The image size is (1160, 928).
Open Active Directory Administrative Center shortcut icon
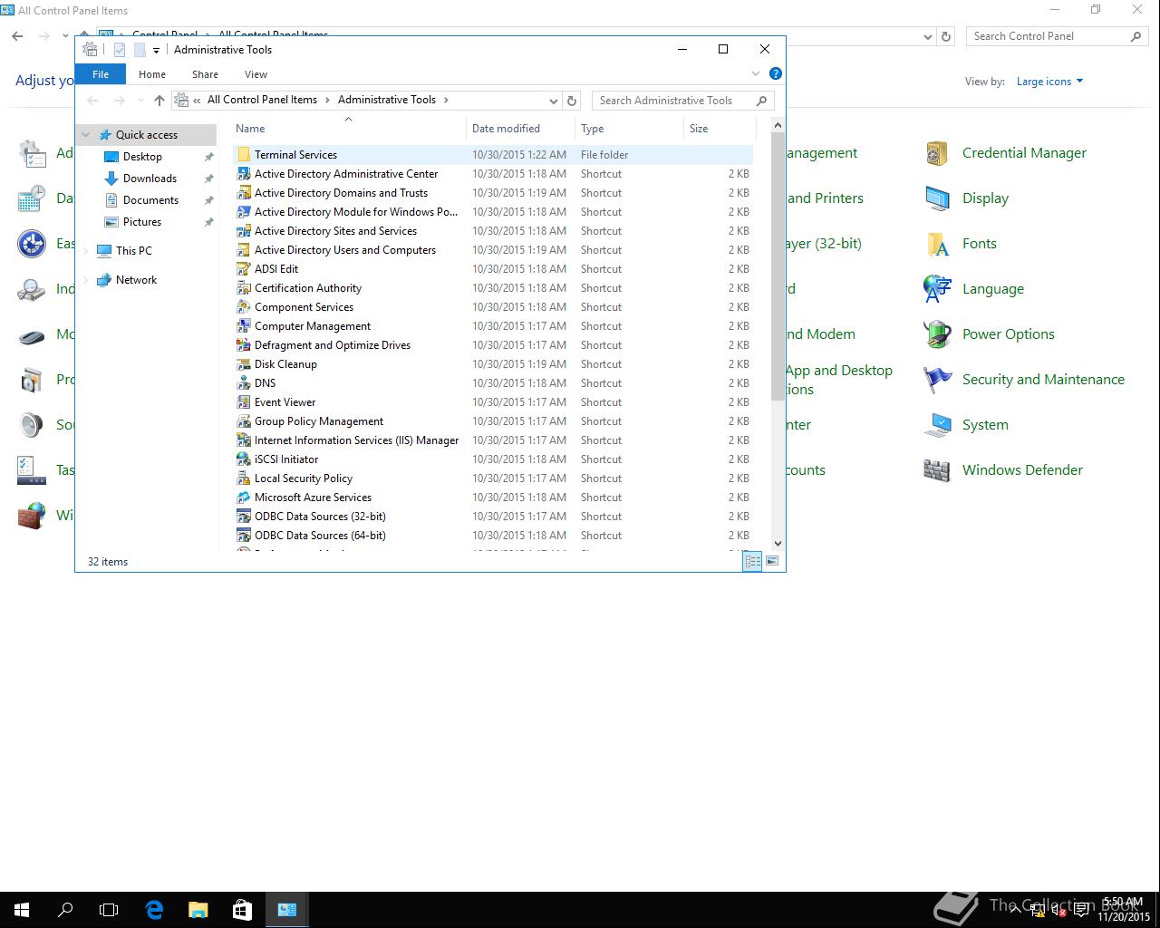coord(243,174)
